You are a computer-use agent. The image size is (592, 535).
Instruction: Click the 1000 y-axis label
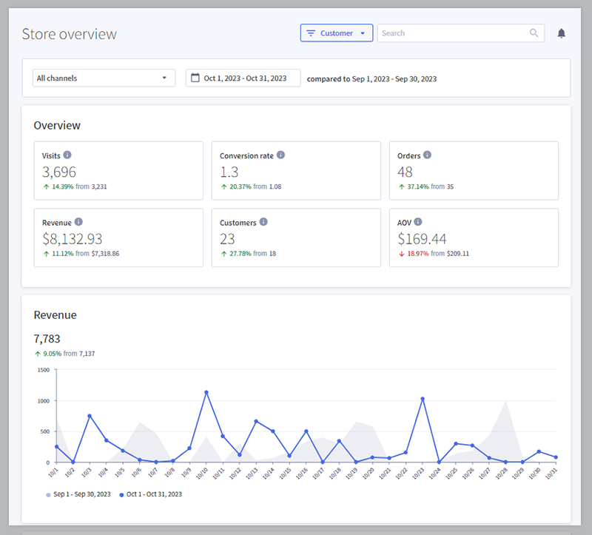44,401
